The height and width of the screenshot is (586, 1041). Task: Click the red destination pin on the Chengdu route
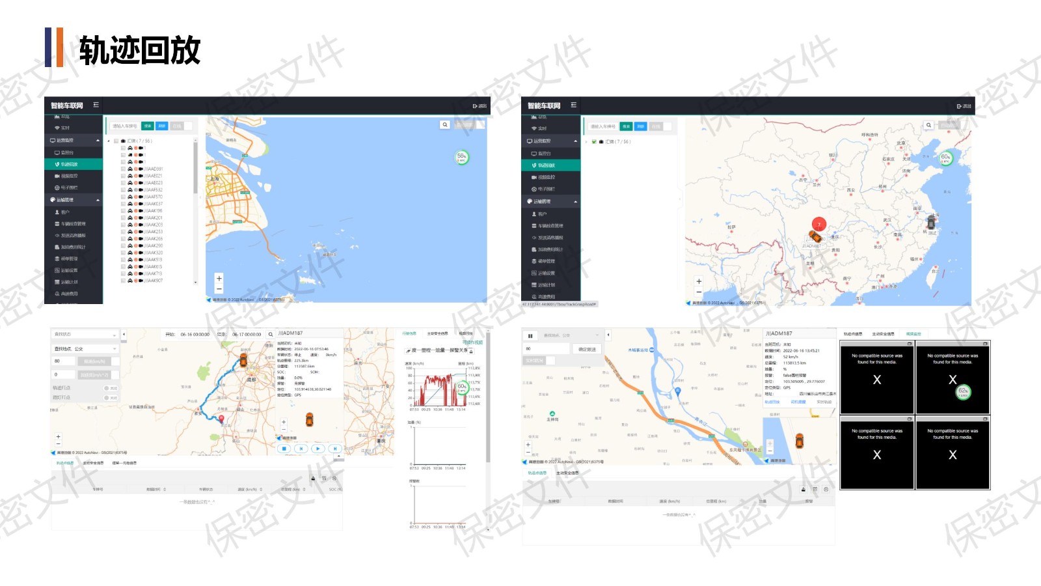(221, 419)
